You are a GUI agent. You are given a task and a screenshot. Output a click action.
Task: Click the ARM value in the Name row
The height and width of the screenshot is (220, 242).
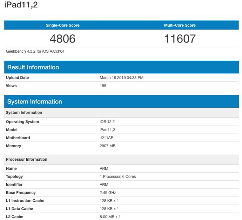(104, 168)
